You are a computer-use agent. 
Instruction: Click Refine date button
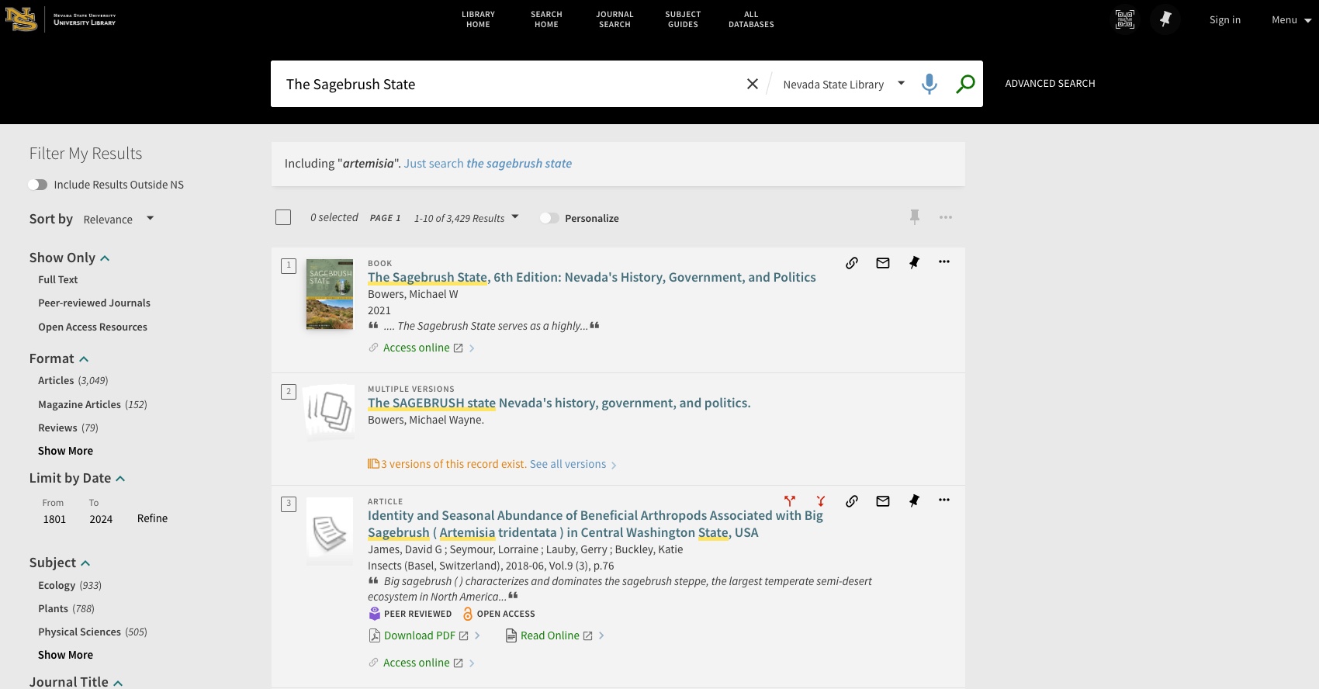152,518
